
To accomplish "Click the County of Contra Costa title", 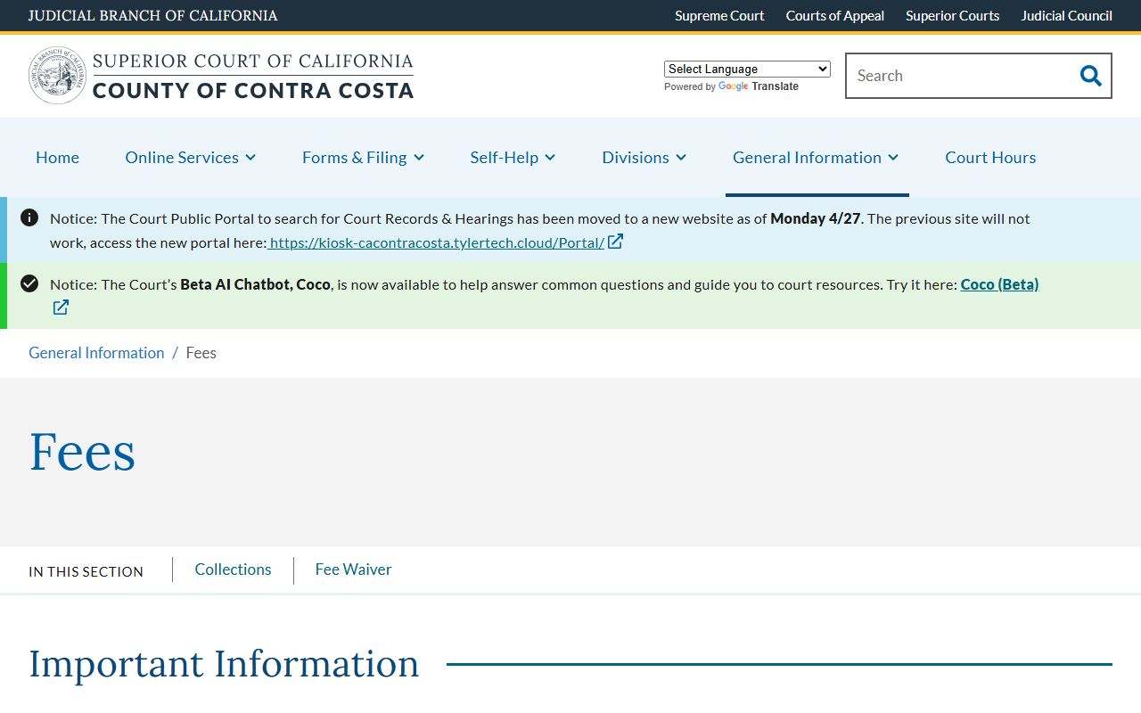I will [x=253, y=90].
